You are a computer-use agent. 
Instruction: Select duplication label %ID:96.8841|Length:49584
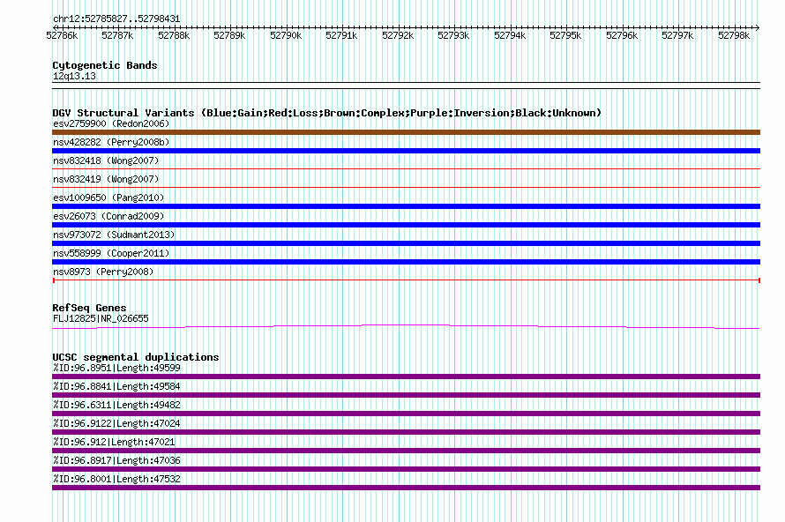116,386
